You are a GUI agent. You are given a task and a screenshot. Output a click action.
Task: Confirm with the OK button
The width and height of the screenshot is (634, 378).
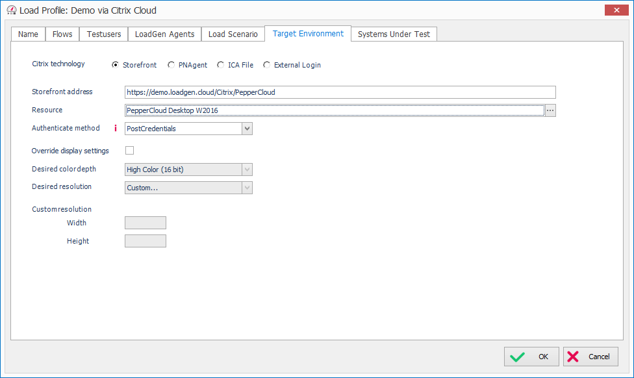[x=531, y=357]
